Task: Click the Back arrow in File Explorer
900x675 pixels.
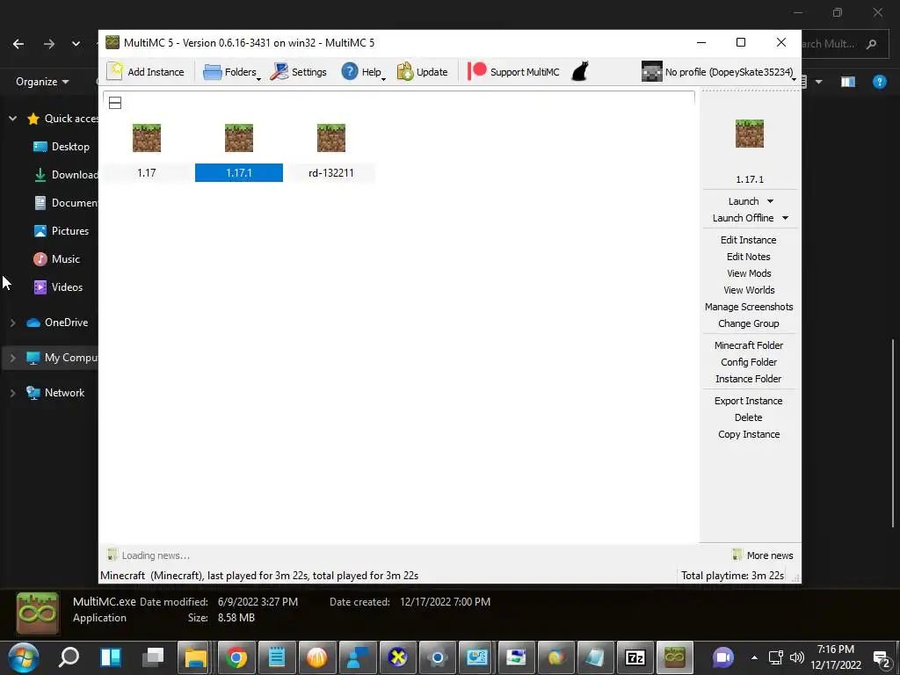Action: pos(18,44)
